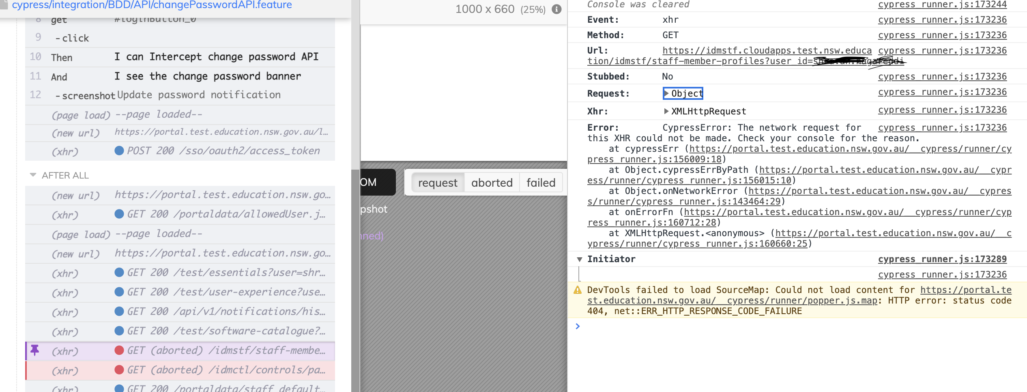1027x392 pixels.
Task: Click the file icon beside the feature path
Action: pos(4,4)
